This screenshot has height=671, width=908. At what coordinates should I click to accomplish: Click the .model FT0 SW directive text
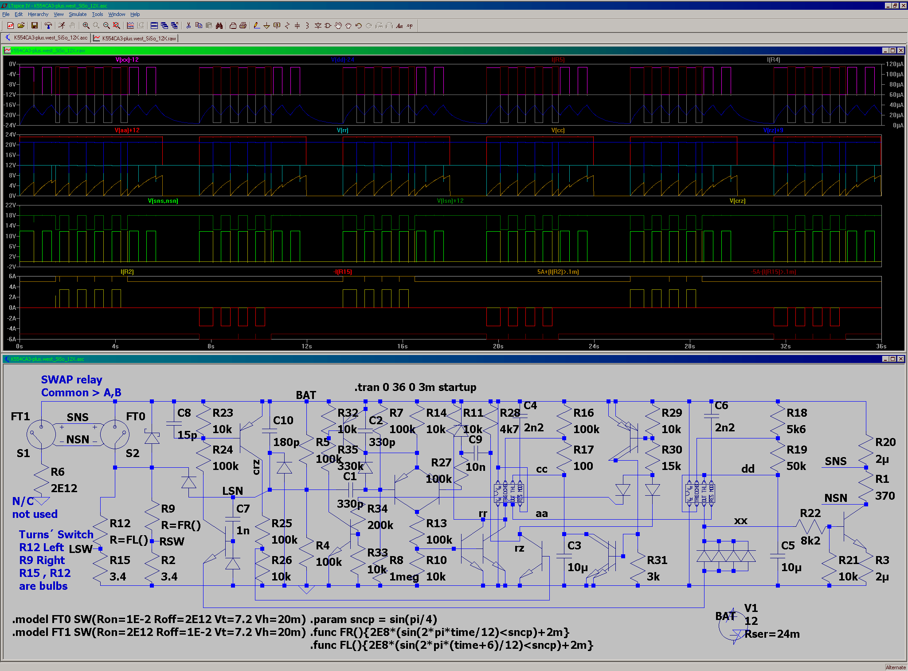(159, 620)
